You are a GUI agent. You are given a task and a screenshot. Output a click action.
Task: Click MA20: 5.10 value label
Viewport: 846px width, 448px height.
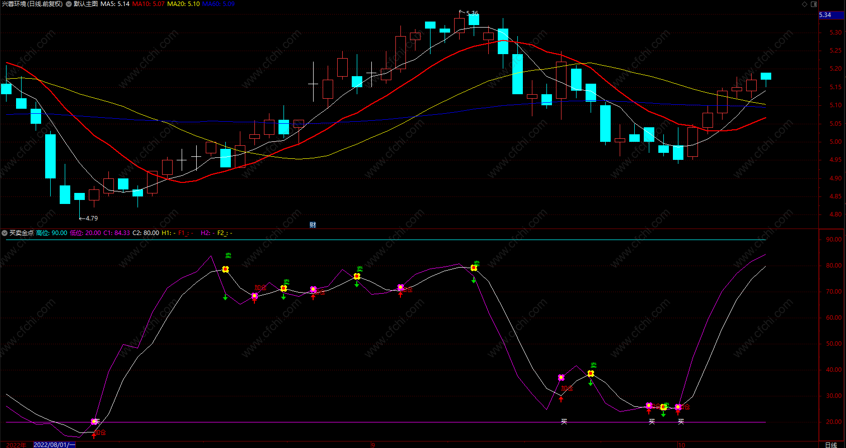point(183,4)
